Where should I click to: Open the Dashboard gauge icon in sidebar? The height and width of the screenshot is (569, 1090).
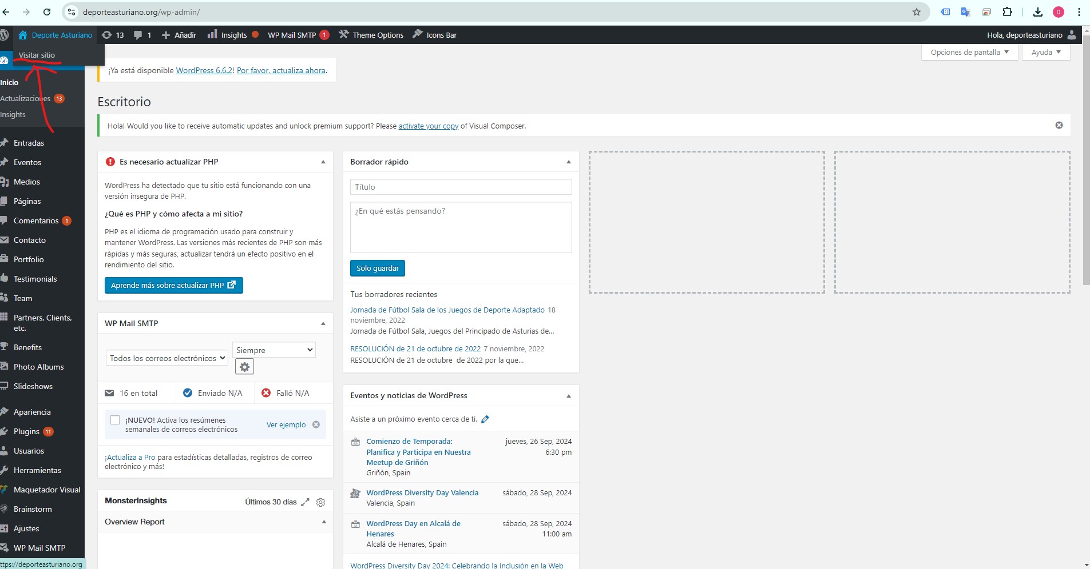4,60
